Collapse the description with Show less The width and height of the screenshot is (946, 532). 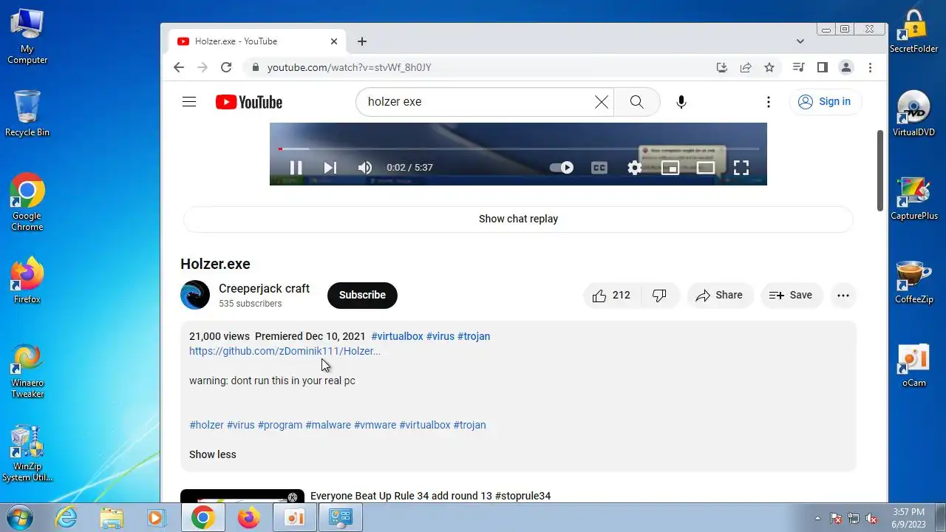coord(213,454)
